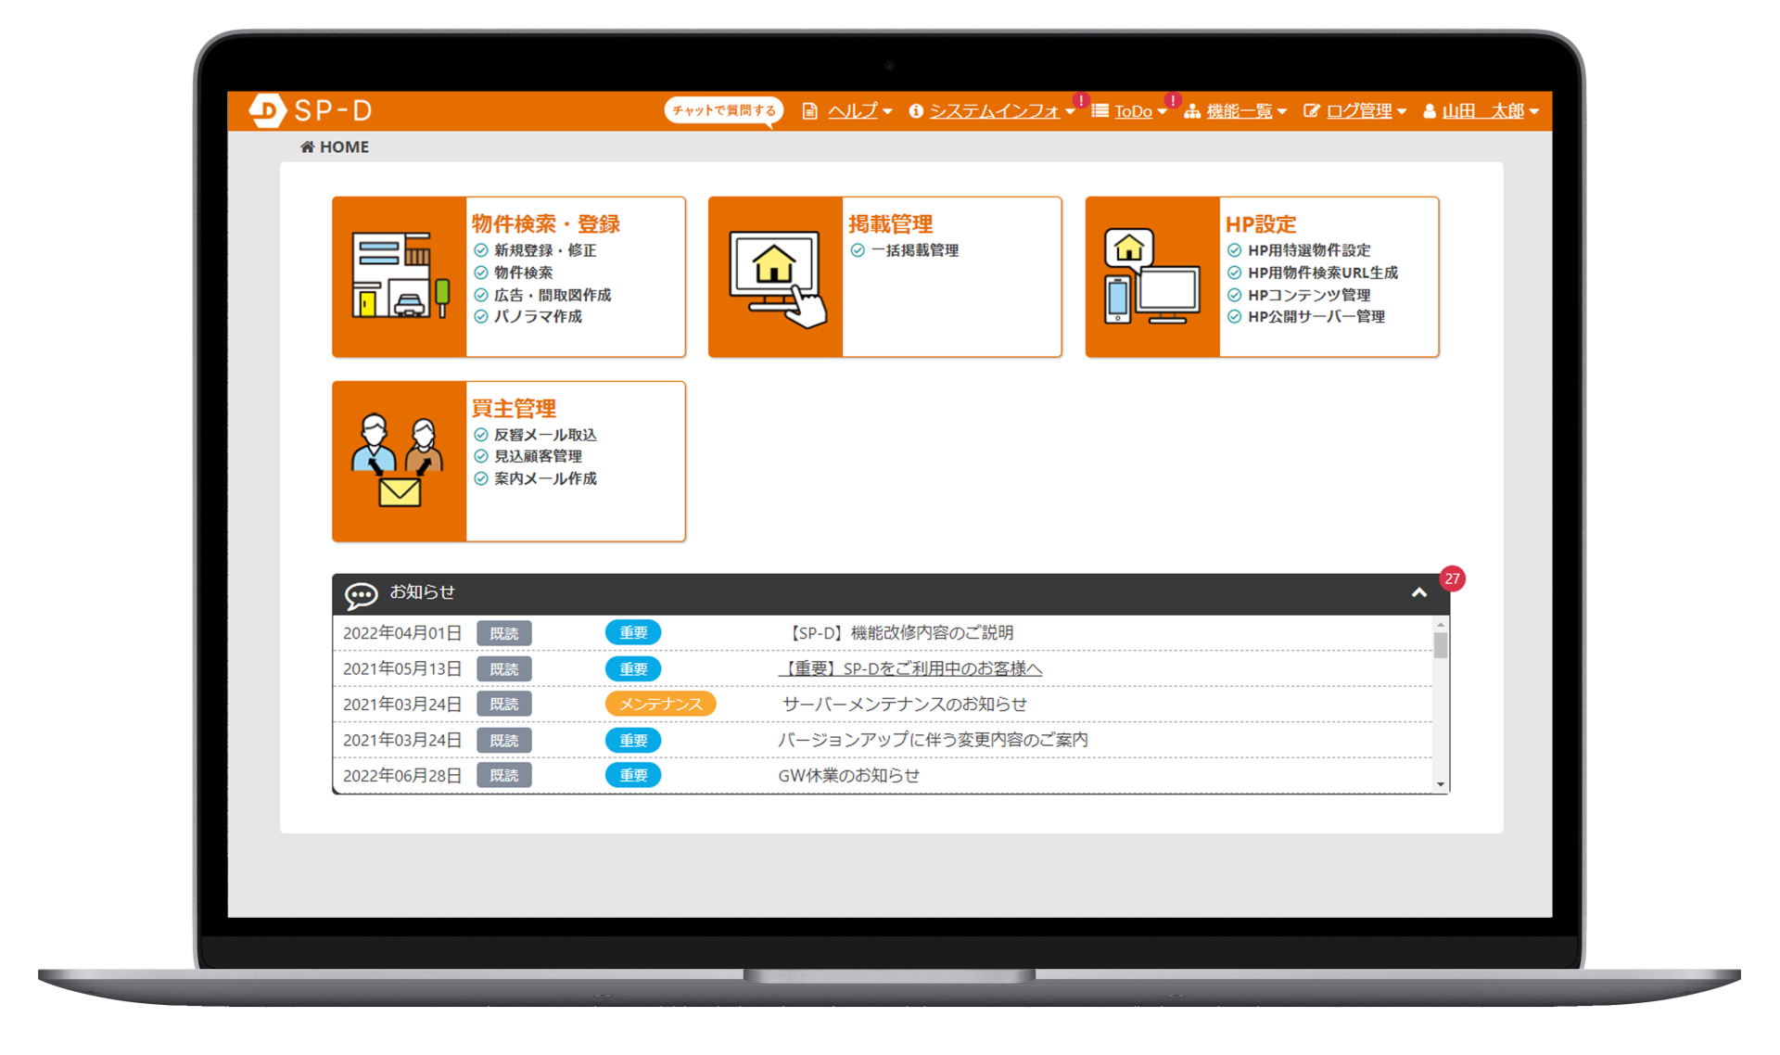The width and height of the screenshot is (1780, 1055).
Task: Click the check icon beside パノラマ作成
Action: (481, 317)
